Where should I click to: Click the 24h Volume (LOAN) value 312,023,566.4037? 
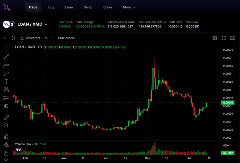pos(120,26)
